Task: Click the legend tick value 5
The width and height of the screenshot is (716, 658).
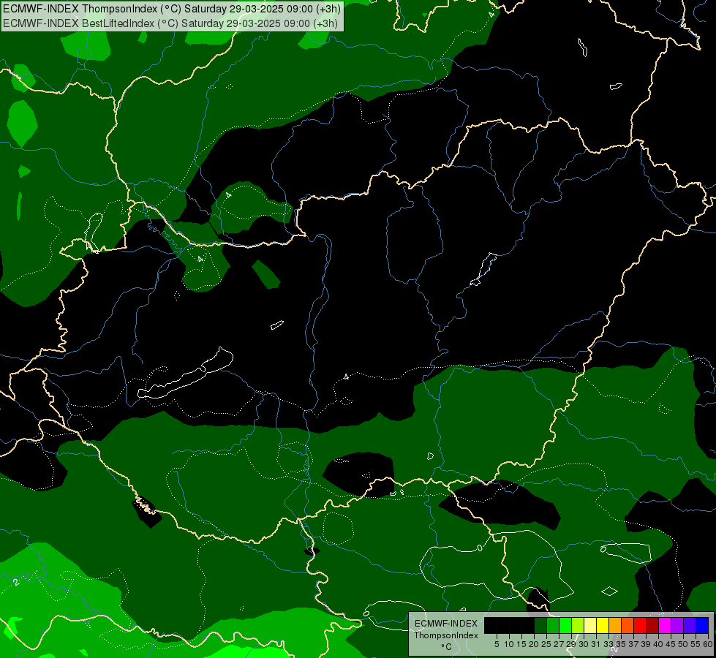Action: pos(497,644)
